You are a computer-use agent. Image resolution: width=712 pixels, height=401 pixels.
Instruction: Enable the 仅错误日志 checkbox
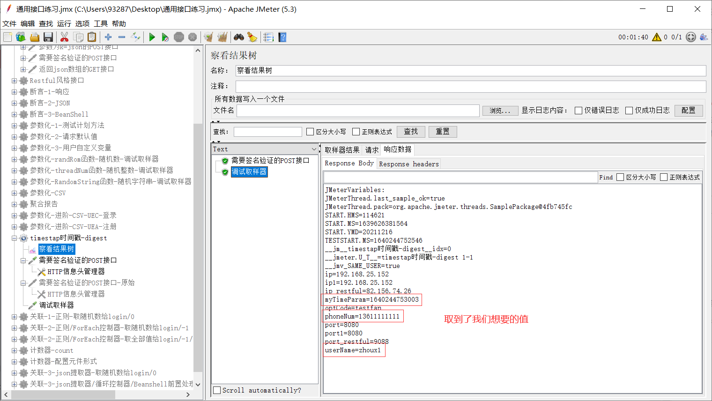[578, 111]
